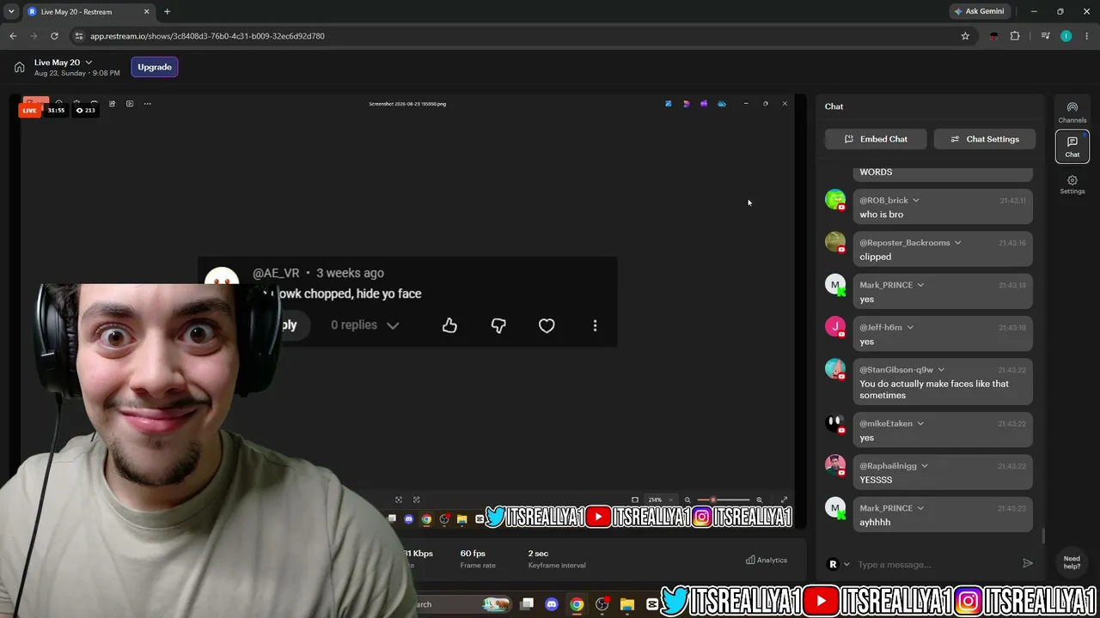Expand the 0 replies chevron in the comment
Viewport: 1100px width, 618px height.
(x=393, y=325)
